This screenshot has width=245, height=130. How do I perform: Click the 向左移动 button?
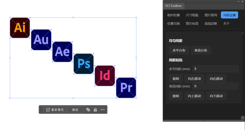pyautogui.click(x=194, y=79)
